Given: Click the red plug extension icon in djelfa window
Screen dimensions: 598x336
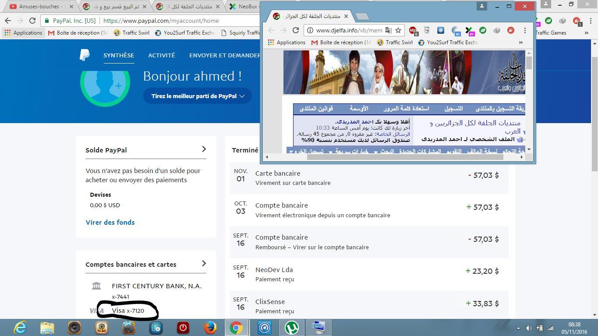Looking at the screenshot, I should [x=511, y=30].
